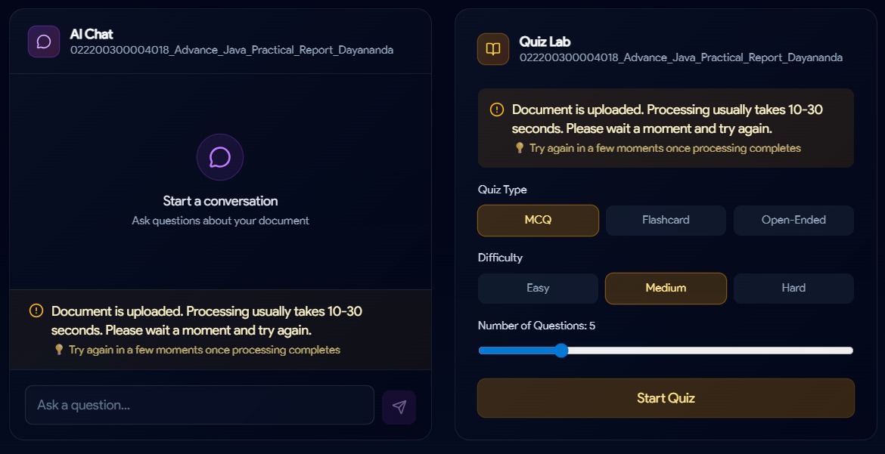Click the Number of Questions slider handle
Screen dimensions: 885x454
[561, 351]
